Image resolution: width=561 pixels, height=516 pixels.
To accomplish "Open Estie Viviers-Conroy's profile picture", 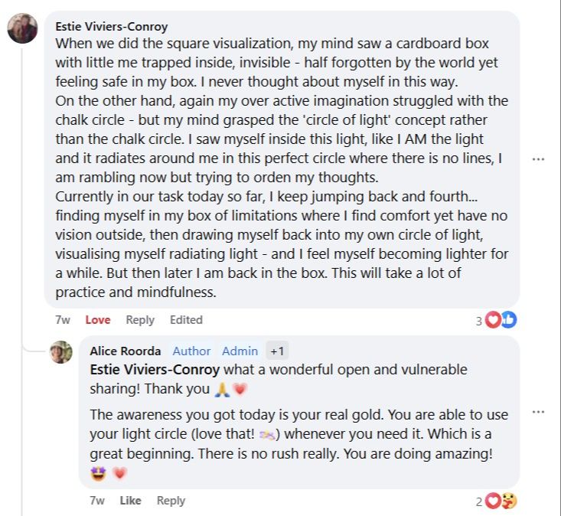I will point(22,29).
